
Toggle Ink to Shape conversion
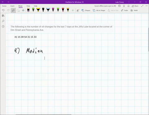99,10
